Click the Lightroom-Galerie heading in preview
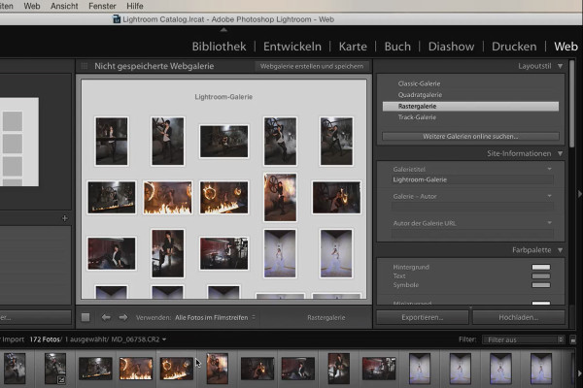This screenshot has height=388, width=583. point(223,97)
